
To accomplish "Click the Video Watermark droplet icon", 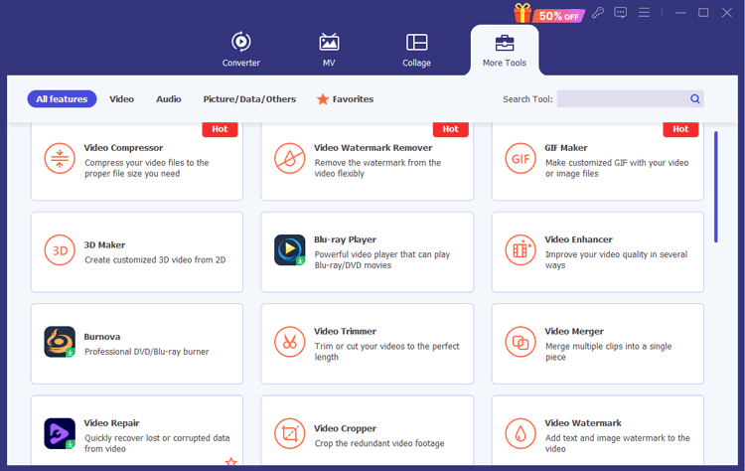I will (x=521, y=433).
